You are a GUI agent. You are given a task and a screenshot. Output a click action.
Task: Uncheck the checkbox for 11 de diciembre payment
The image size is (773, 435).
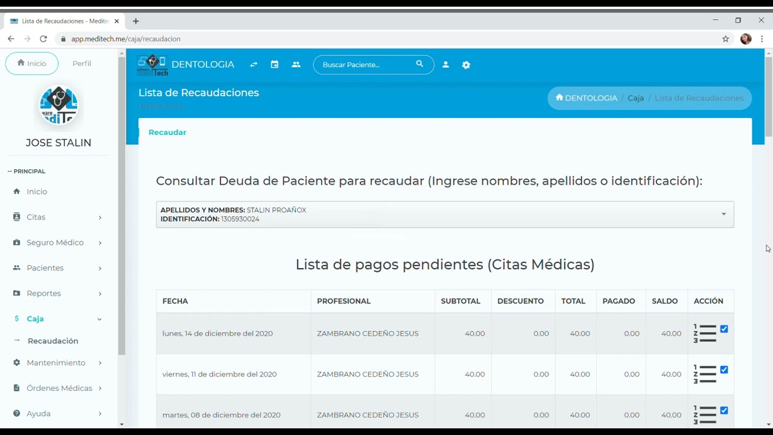coord(724,370)
